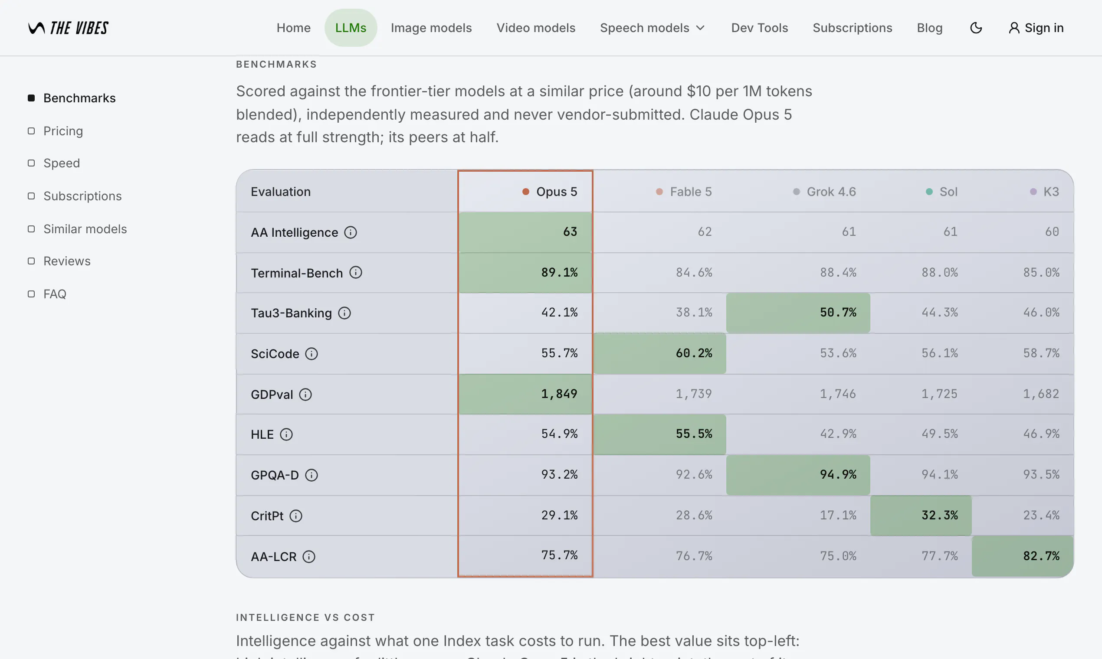The height and width of the screenshot is (659, 1102).
Task: Open Subscriptions in top navigation bar
Action: (852, 28)
